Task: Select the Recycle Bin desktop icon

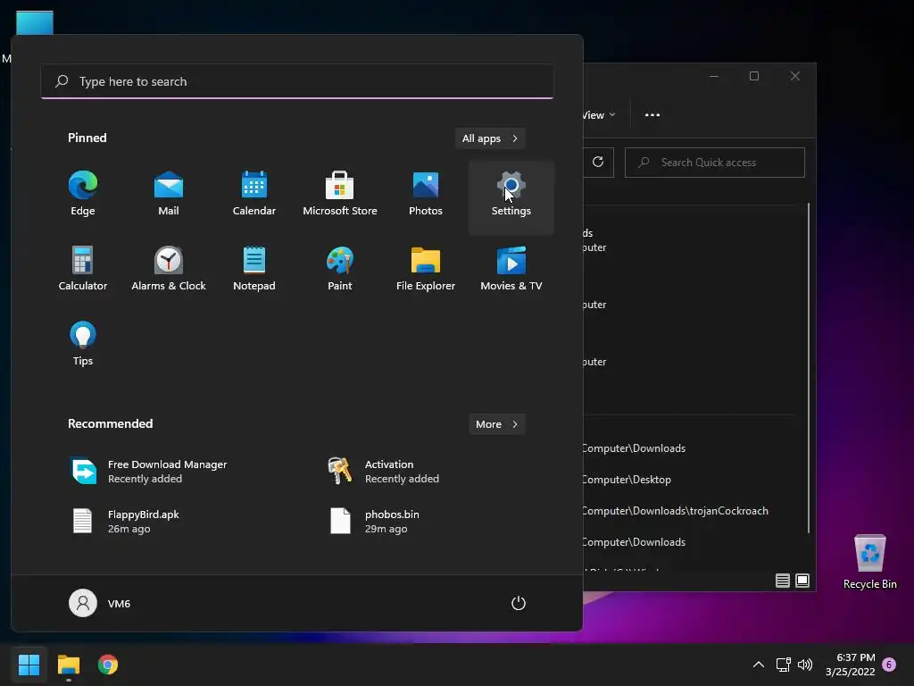Action: (x=869, y=562)
